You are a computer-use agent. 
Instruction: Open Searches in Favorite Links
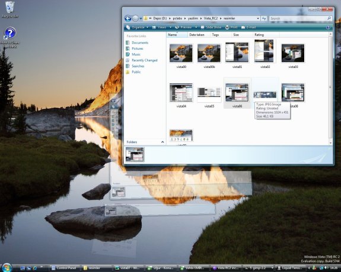pos(135,66)
